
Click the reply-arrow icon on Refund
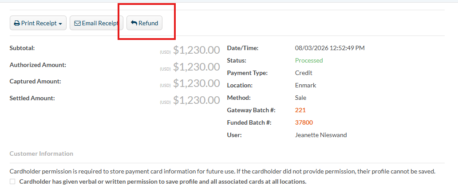(x=134, y=23)
